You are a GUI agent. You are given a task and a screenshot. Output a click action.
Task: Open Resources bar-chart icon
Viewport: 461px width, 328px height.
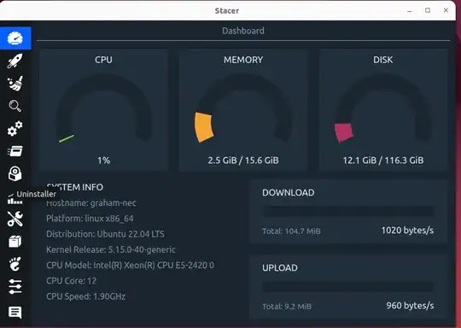(15, 199)
